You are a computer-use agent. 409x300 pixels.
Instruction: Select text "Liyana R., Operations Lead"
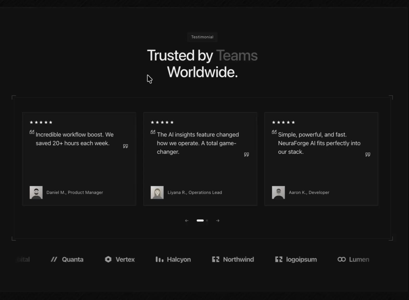pos(195,193)
